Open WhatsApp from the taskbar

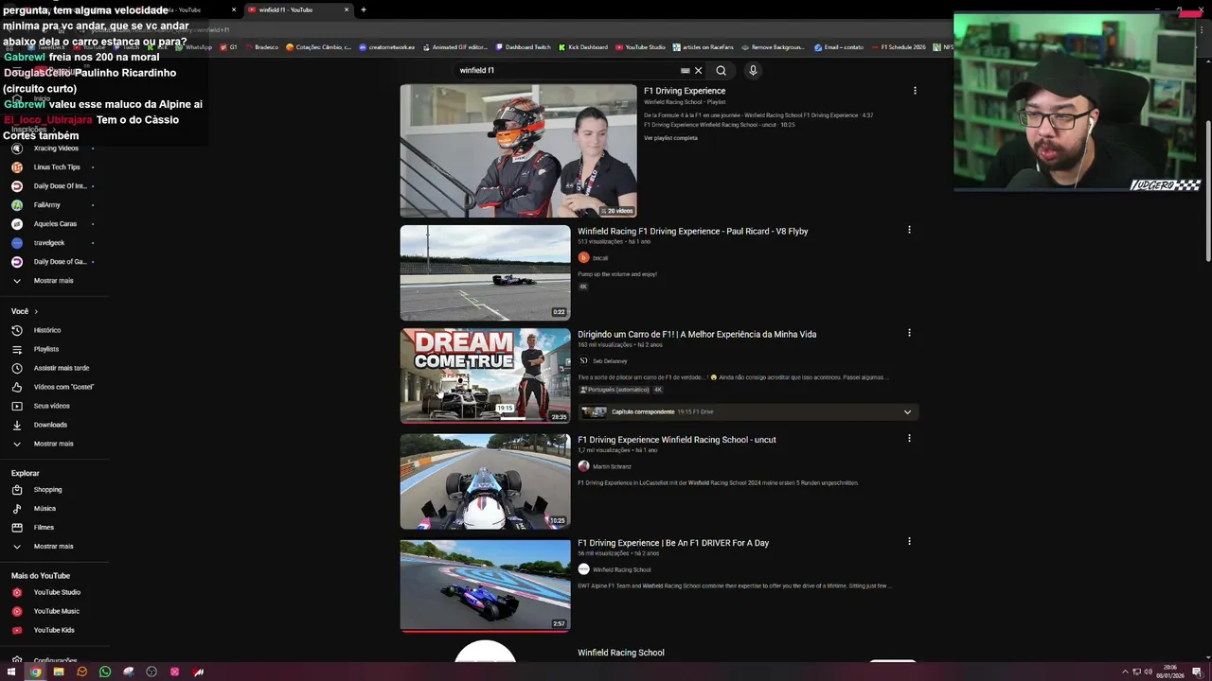(105, 672)
